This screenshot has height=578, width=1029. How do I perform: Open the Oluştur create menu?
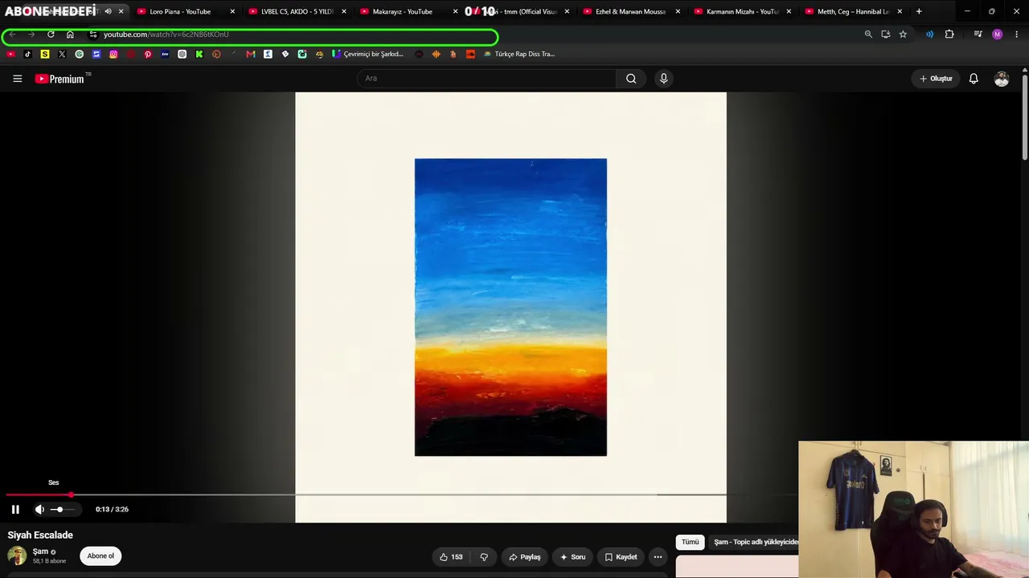point(936,79)
